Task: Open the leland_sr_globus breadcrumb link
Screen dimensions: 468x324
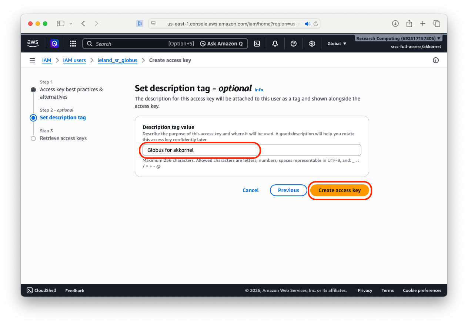Action: click(117, 60)
